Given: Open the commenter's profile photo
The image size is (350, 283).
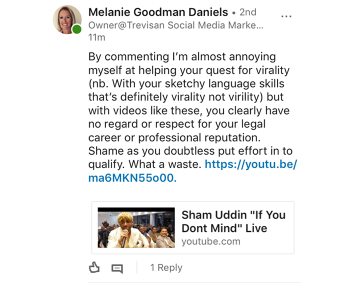Looking at the screenshot, I should tap(67, 19).
